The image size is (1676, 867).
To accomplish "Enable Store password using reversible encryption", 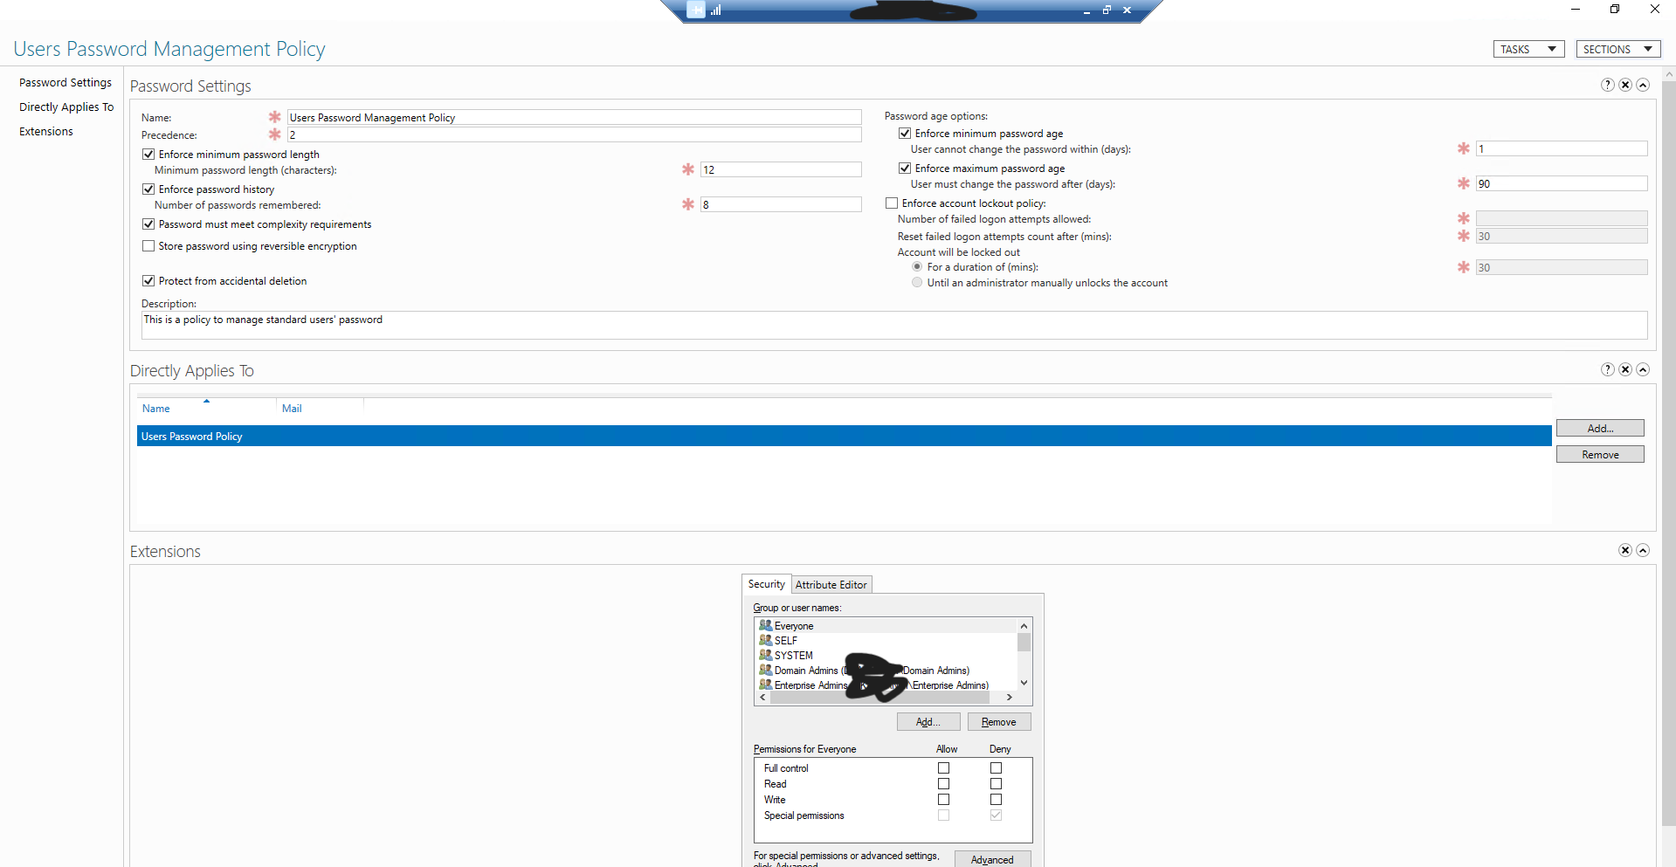I will pos(148,245).
